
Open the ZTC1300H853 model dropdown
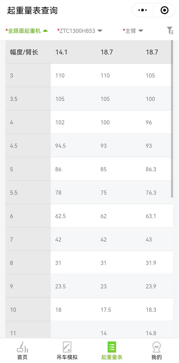80,31
